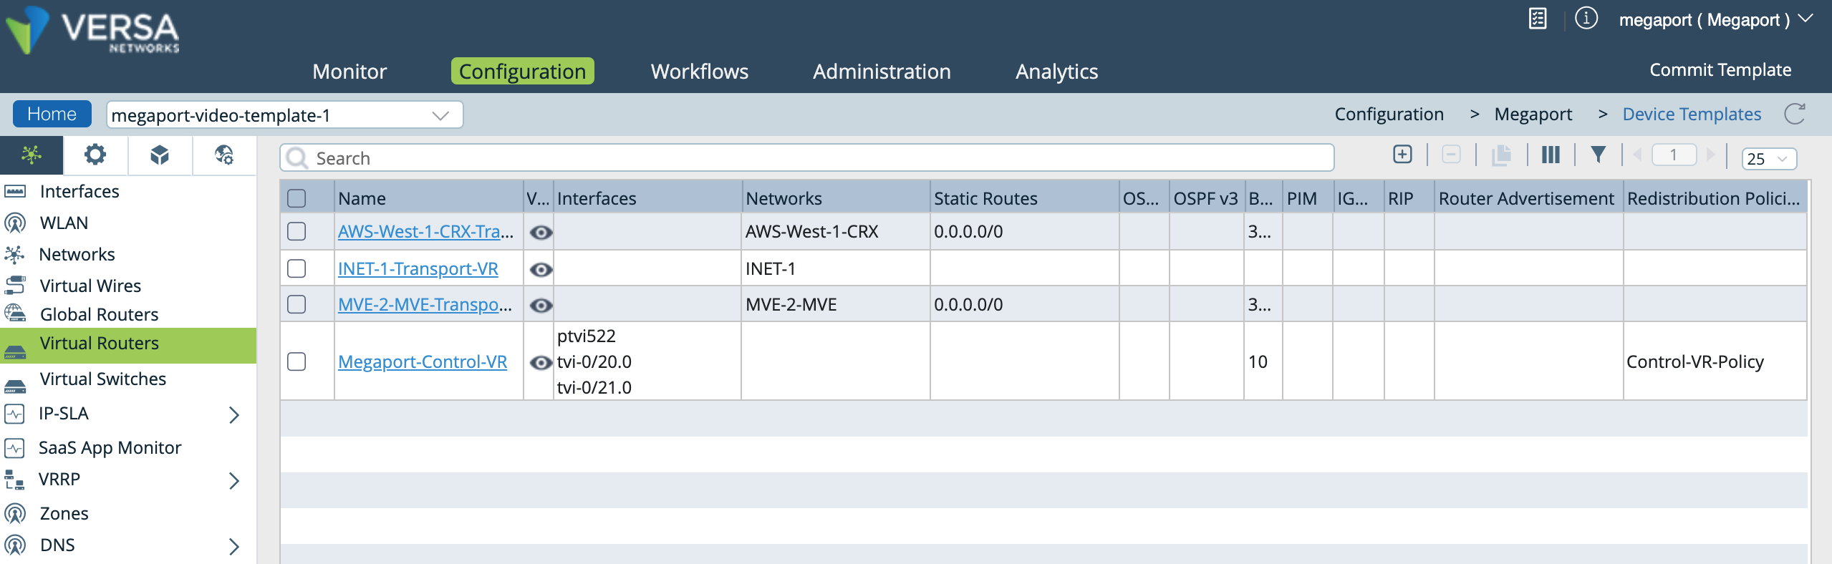Click the Home button

(52, 114)
